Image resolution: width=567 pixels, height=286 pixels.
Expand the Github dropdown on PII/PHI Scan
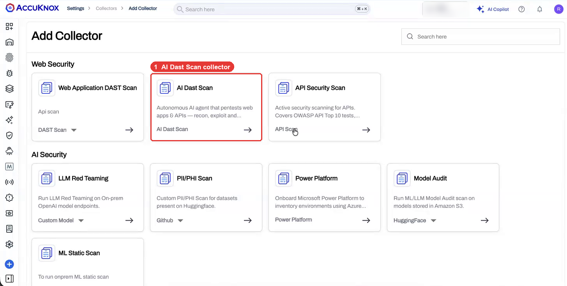tap(180, 220)
